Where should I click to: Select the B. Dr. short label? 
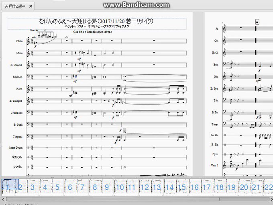215,145
